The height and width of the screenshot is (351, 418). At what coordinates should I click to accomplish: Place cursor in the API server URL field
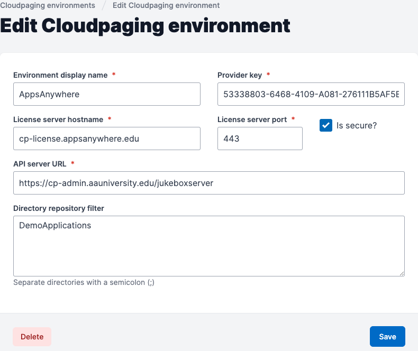[209, 183]
